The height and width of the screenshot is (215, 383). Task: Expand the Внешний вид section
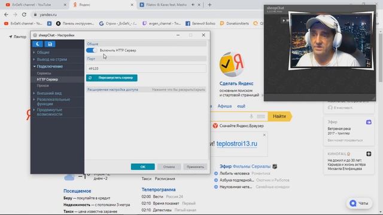click(49, 93)
